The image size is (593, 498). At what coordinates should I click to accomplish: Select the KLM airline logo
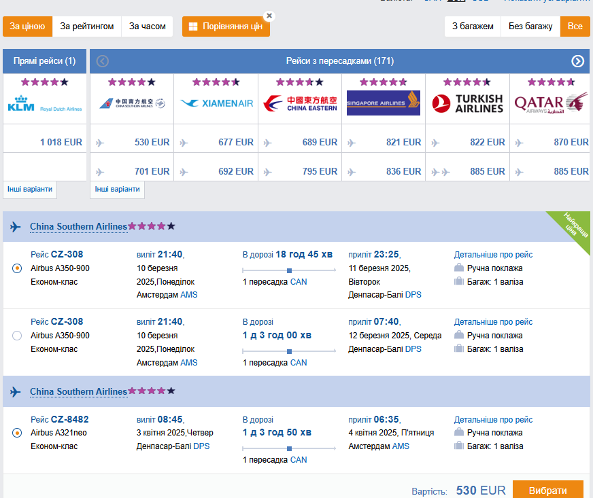tap(45, 103)
